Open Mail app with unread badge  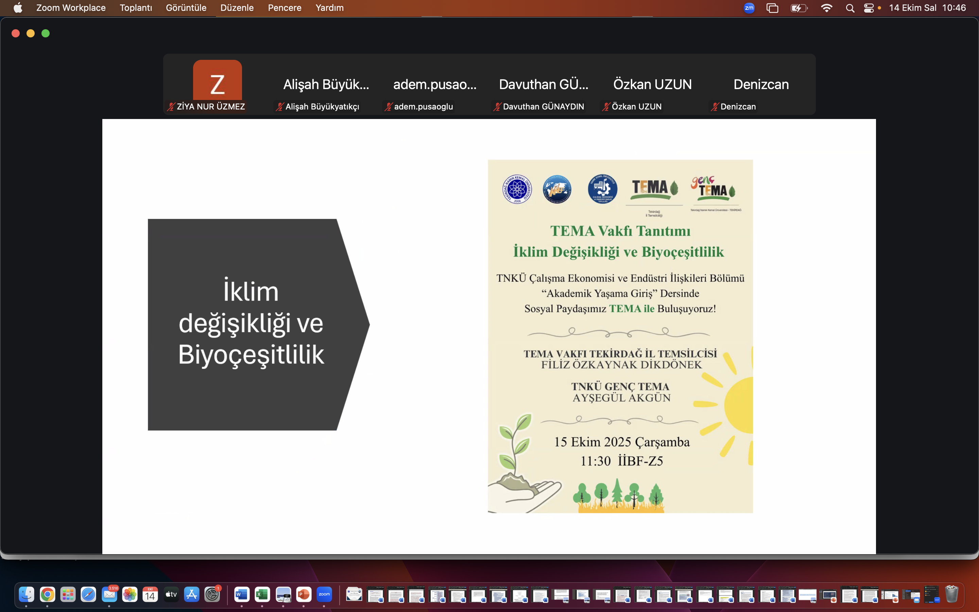click(x=109, y=594)
